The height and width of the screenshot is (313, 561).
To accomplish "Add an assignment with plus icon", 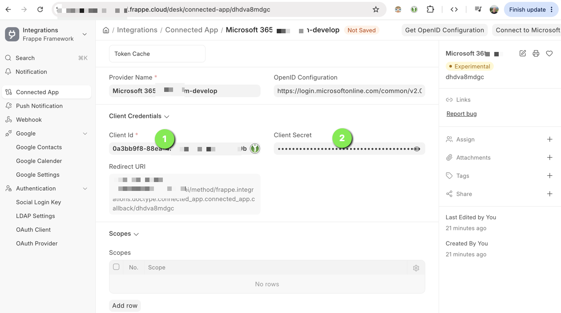I will tap(550, 139).
